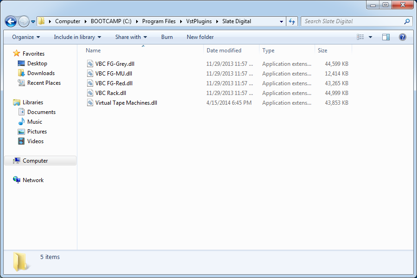Open the Share with menu

[131, 37]
